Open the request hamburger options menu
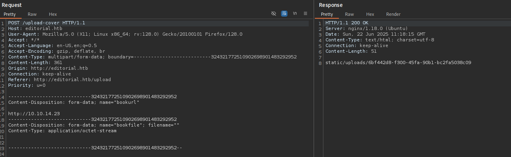Screen dimensions: 511x157 pyautogui.click(x=305, y=13)
